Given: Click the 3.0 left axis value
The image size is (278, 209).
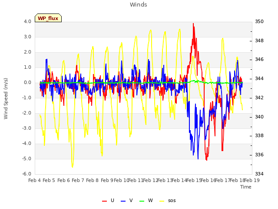Looking at the screenshot, I should point(27,37).
